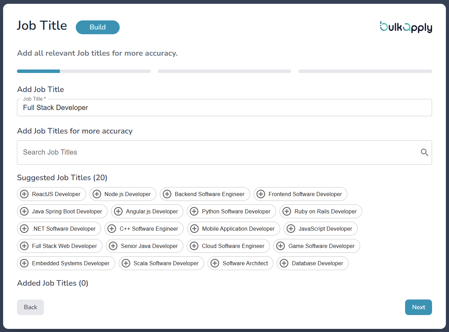
Task: Click the BulkApply logo
Action: [406, 27]
